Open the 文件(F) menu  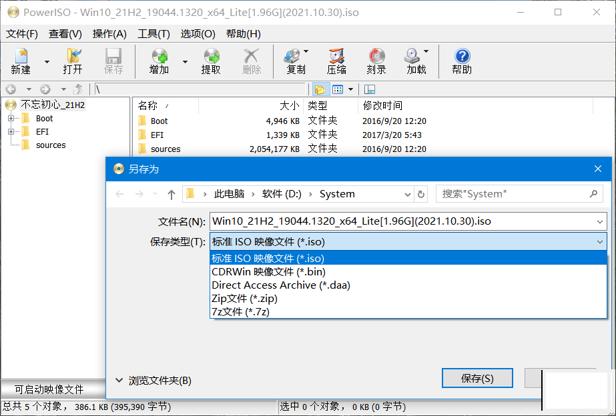tap(22, 34)
